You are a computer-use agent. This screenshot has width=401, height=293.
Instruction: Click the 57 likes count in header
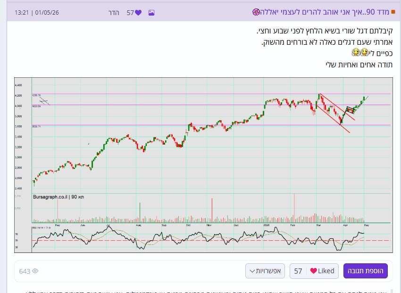point(130,13)
